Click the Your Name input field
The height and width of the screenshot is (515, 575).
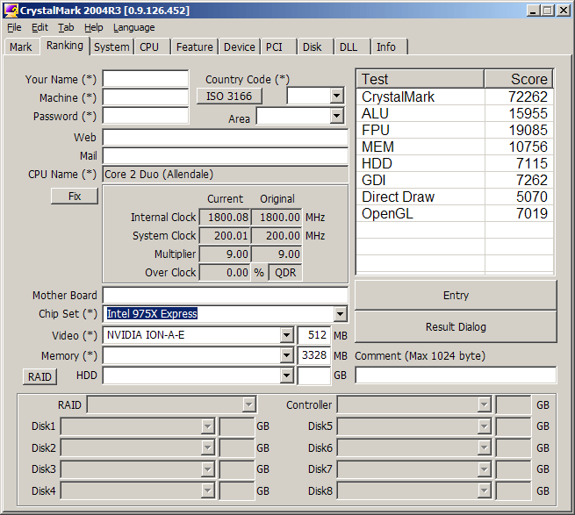click(146, 78)
